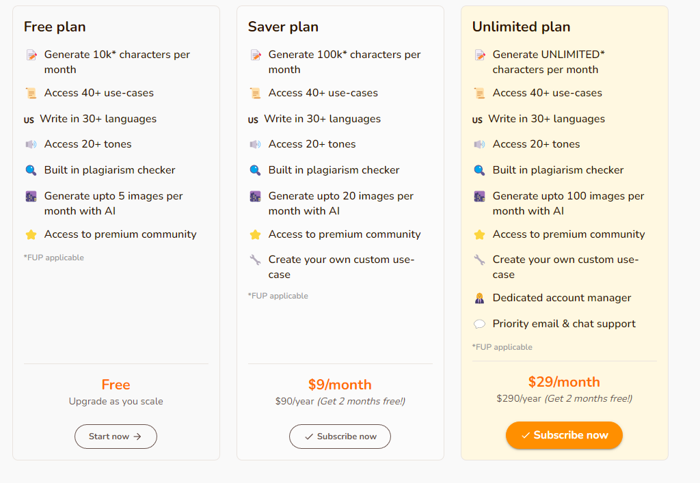Click the orange Subscribe now button
The image size is (700, 483).
[x=564, y=435]
